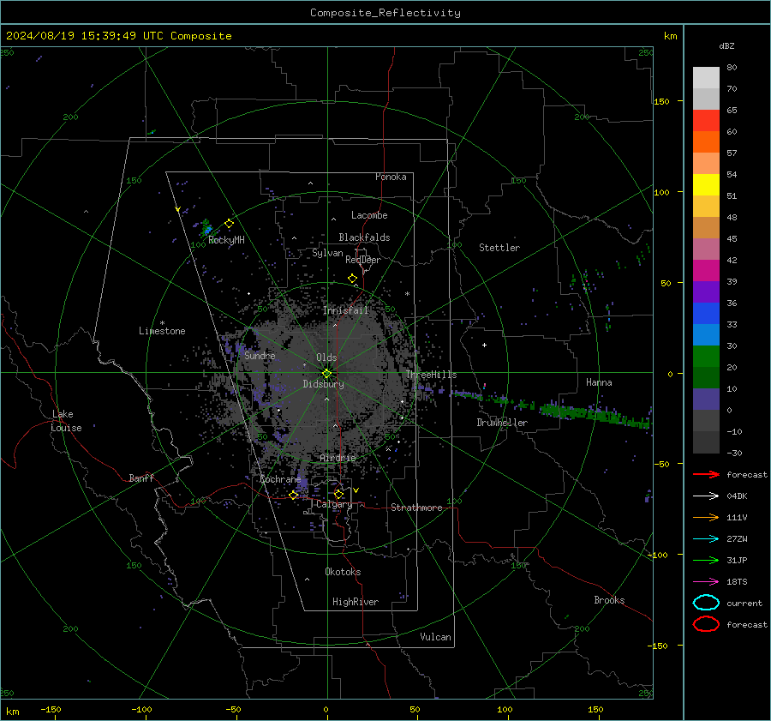Click the Strathmore town label
Viewport: 771px width, 721px height.
(x=416, y=508)
